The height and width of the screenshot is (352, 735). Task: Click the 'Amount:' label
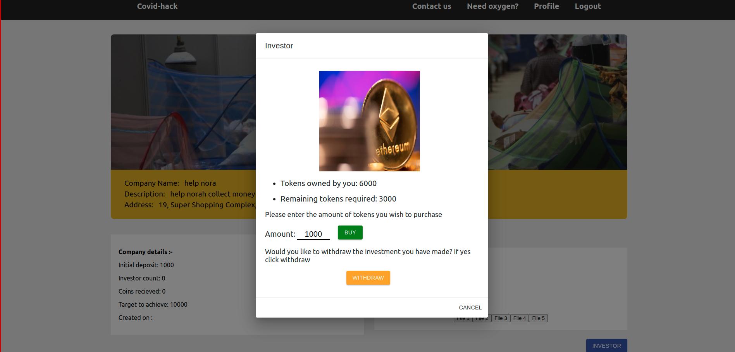coord(280,234)
